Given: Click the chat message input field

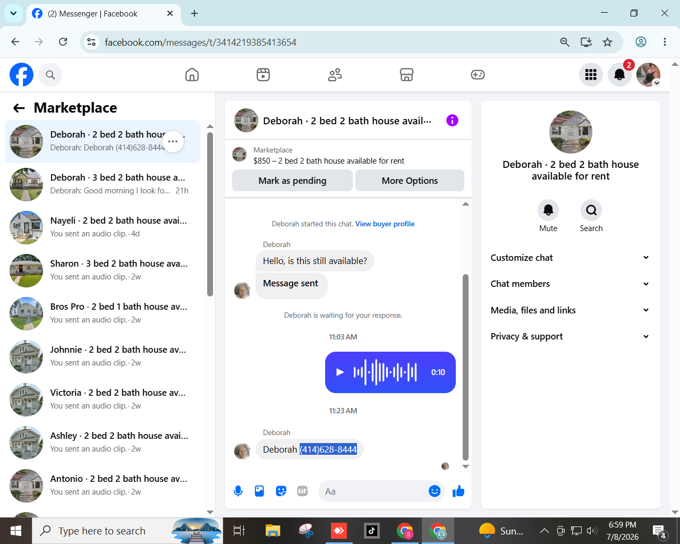Looking at the screenshot, I should point(381,491).
